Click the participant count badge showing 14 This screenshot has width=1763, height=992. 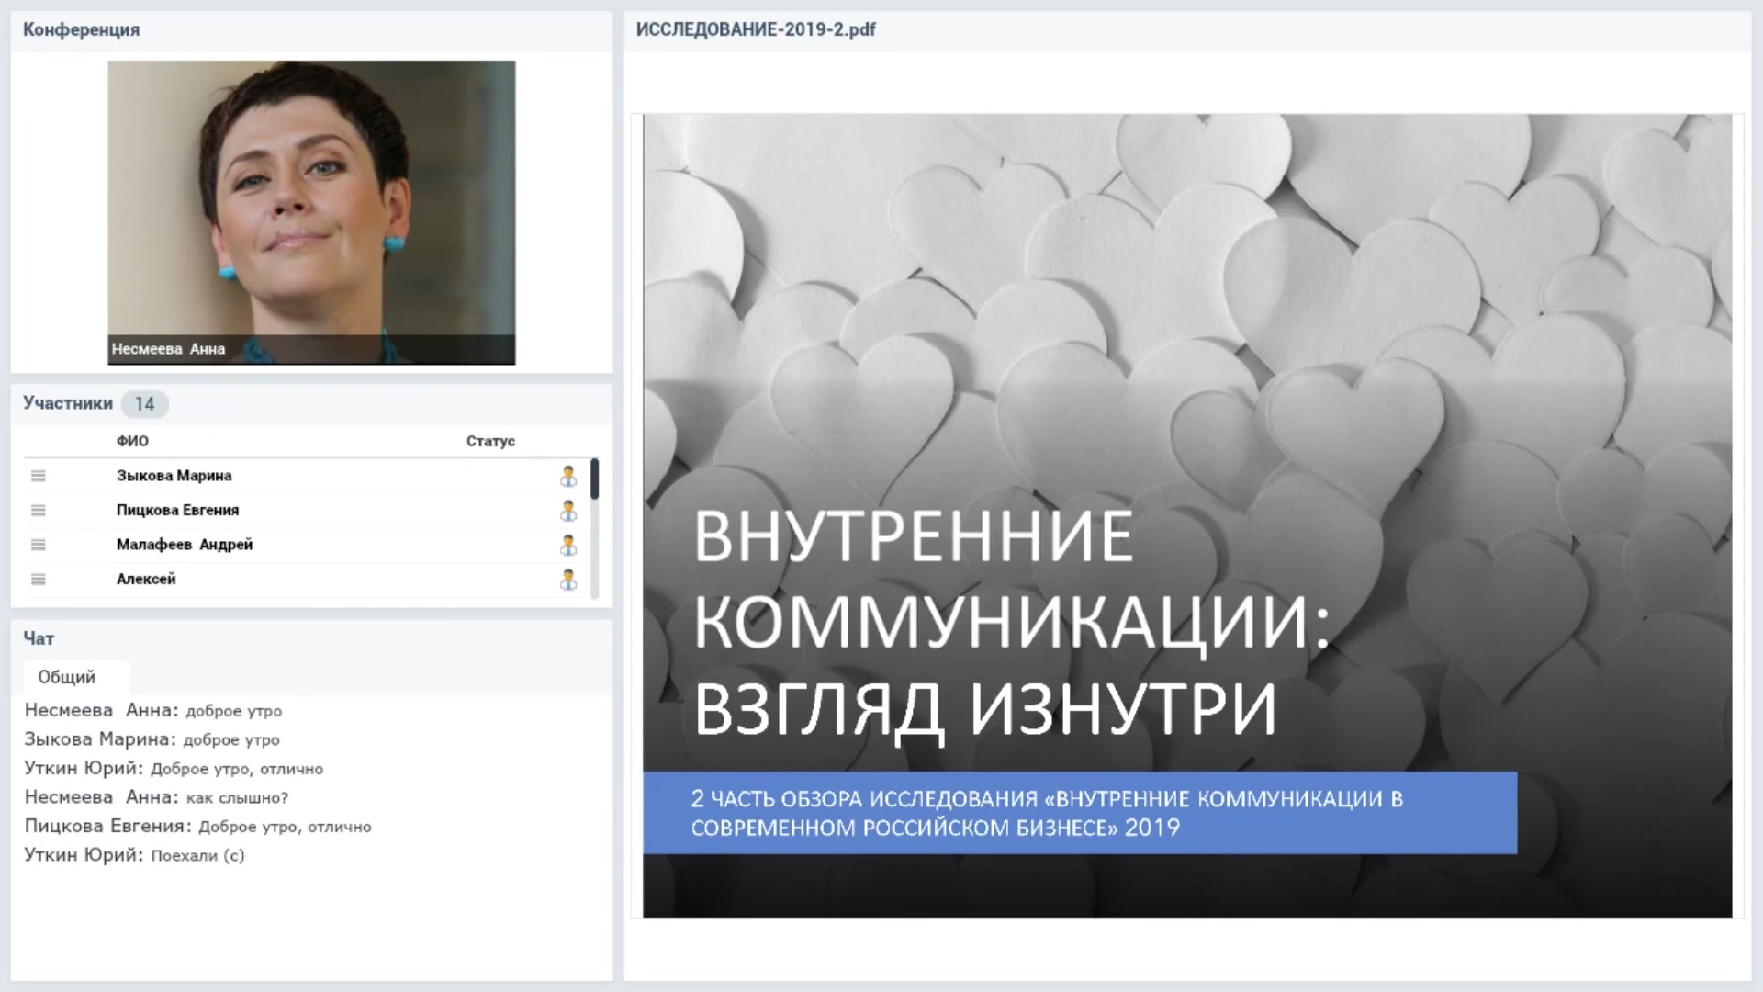pyautogui.click(x=143, y=403)
